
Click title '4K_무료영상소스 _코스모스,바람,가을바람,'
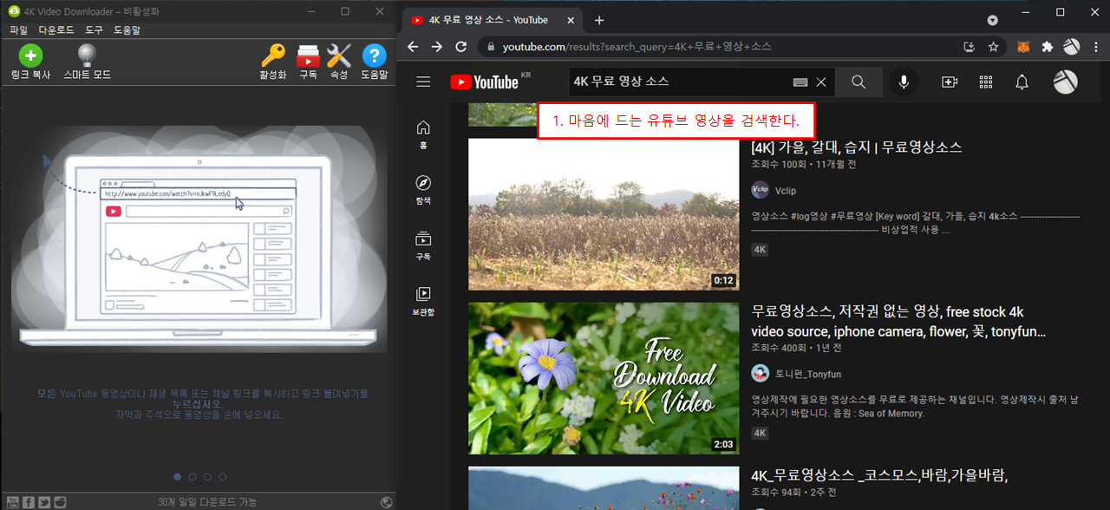point(879,475)
